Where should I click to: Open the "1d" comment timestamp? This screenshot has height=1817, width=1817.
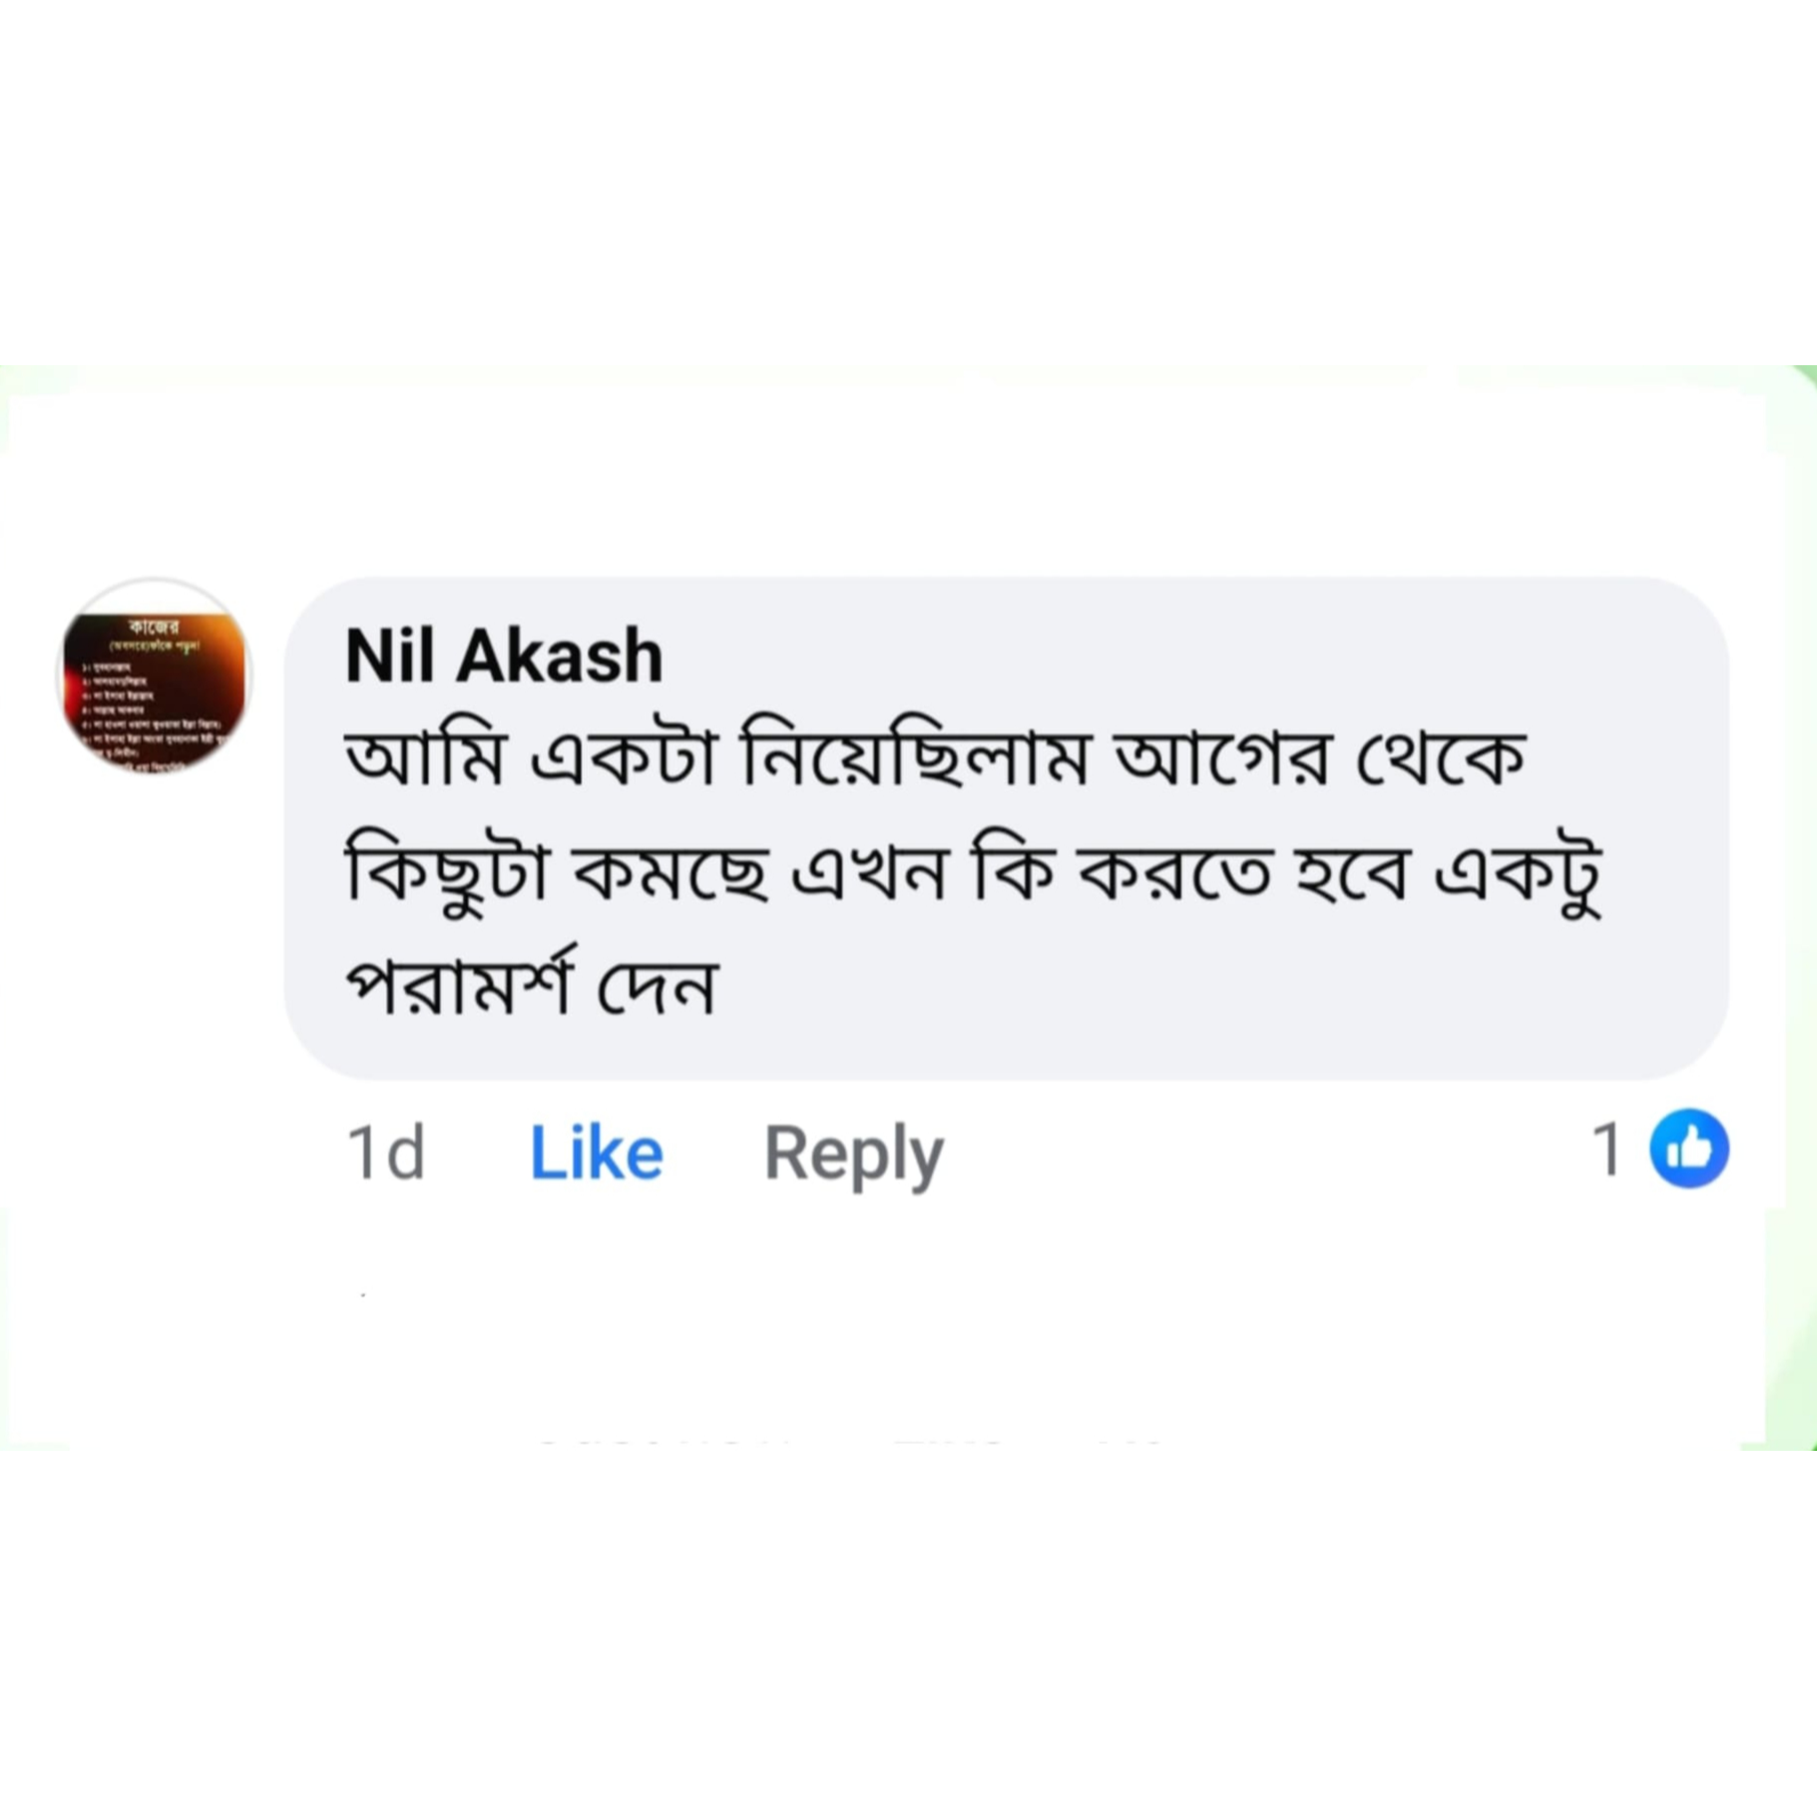pos(385,1152)
